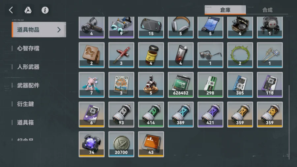Select the item showing 626432
Screen dimensions: 297x167
181,85
